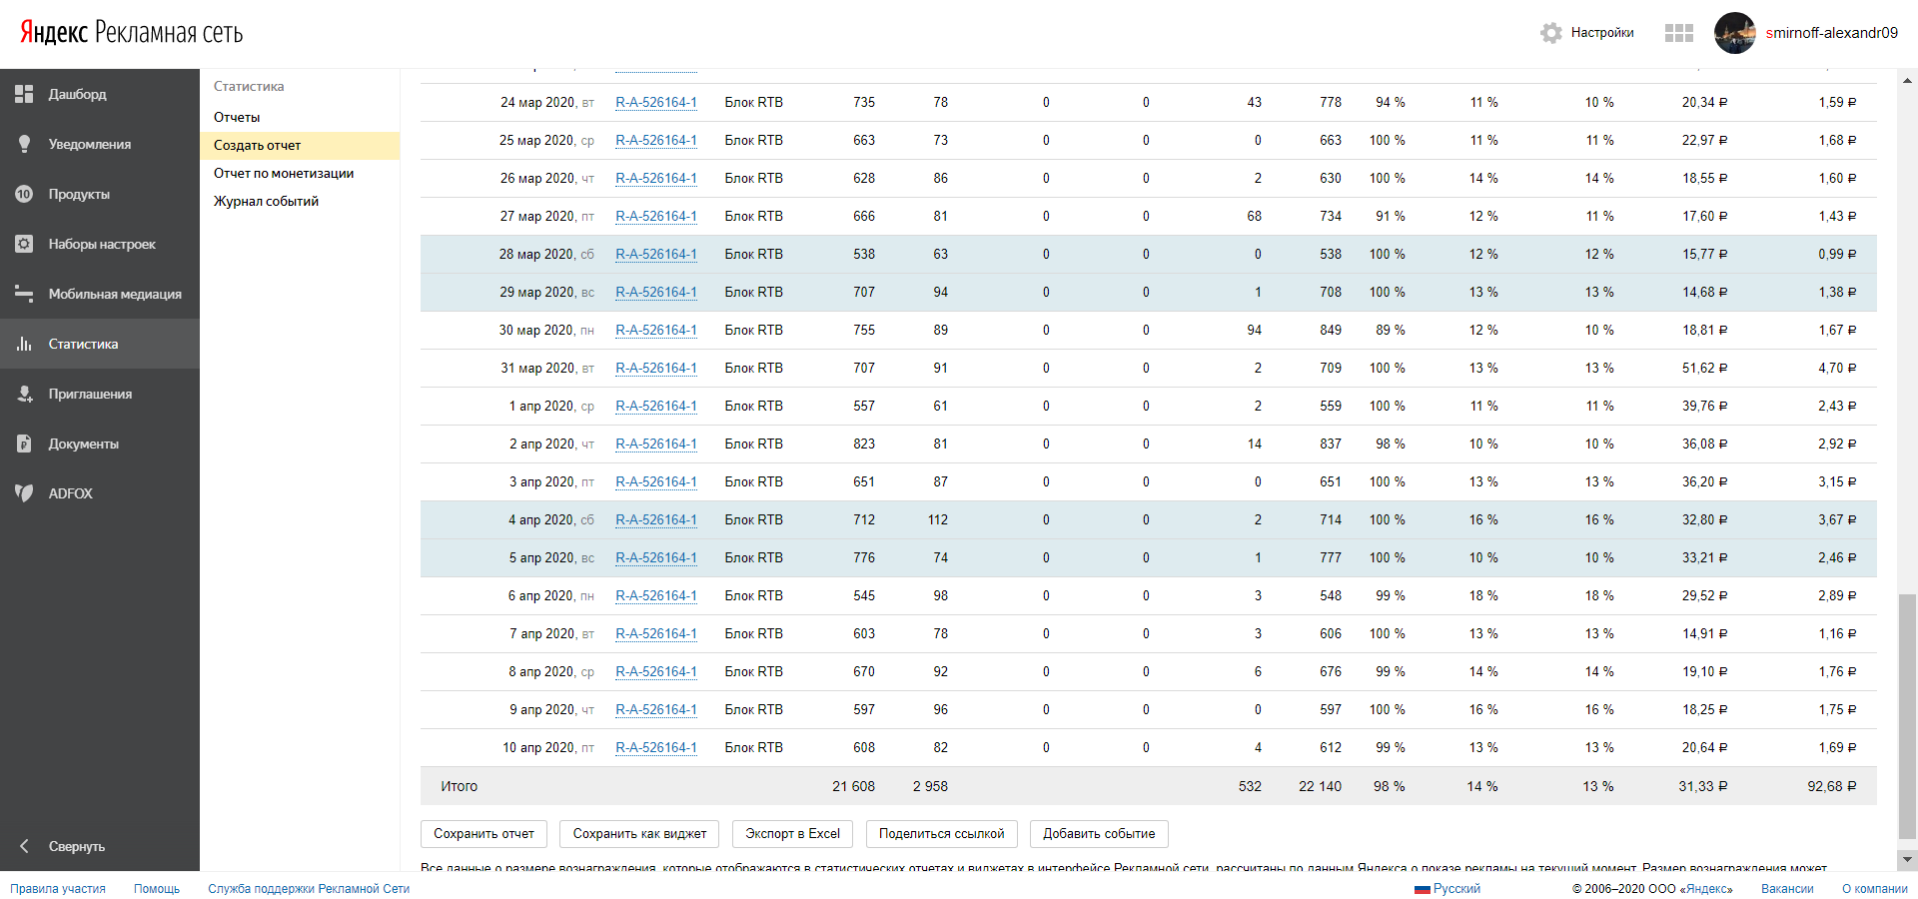This screenshot has width=1918, height=899.
Task: Click the settings presets icon (Наборы настроек)
Action: 24,244
